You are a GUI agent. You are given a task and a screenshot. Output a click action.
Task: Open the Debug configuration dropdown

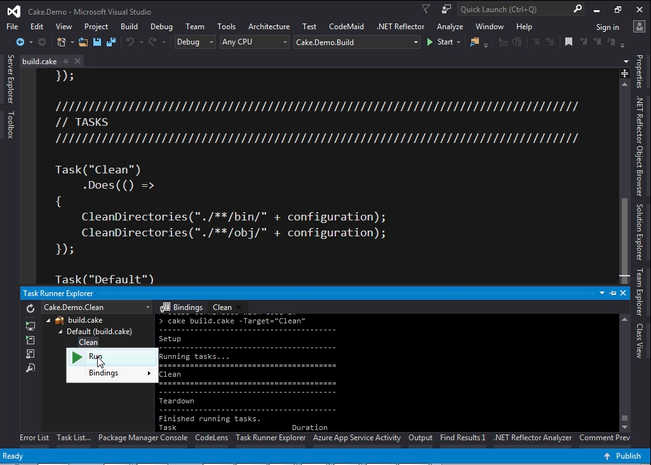[195, 42]
